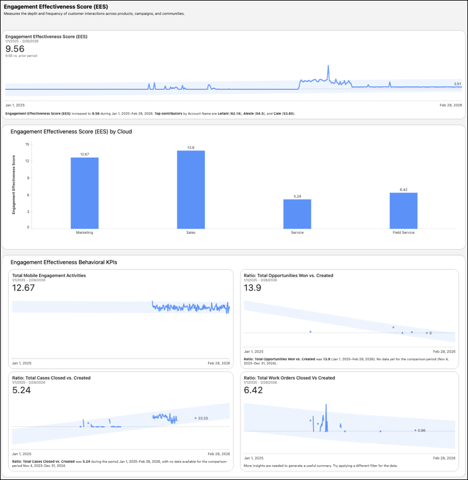Click the Mobile Engagement Activities sparkline

click(x=191, y=307)
